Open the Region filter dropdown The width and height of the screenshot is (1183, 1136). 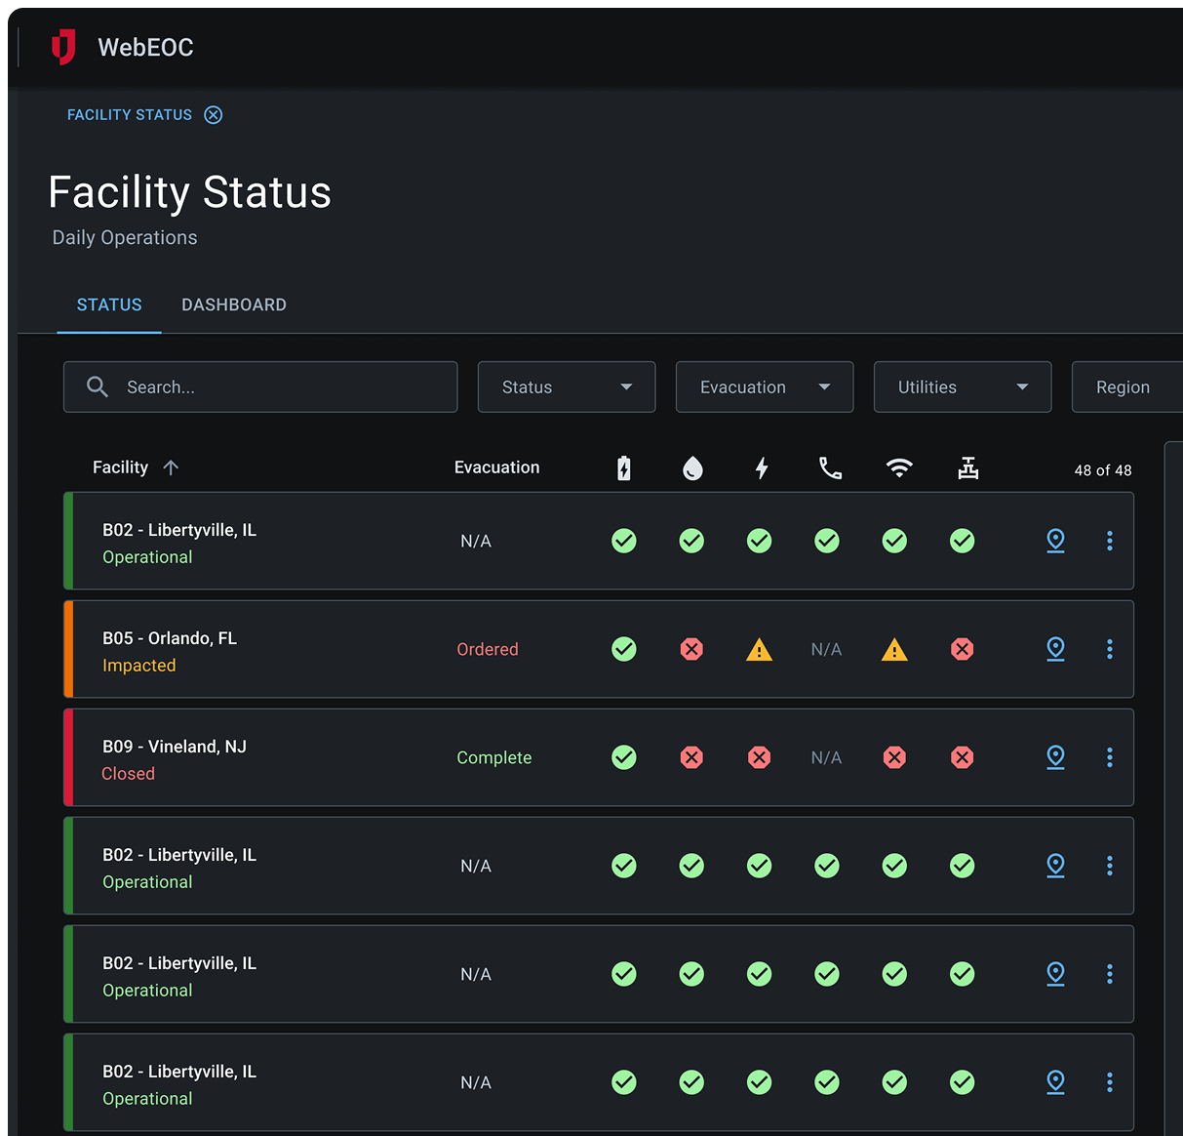point(1126,387)
